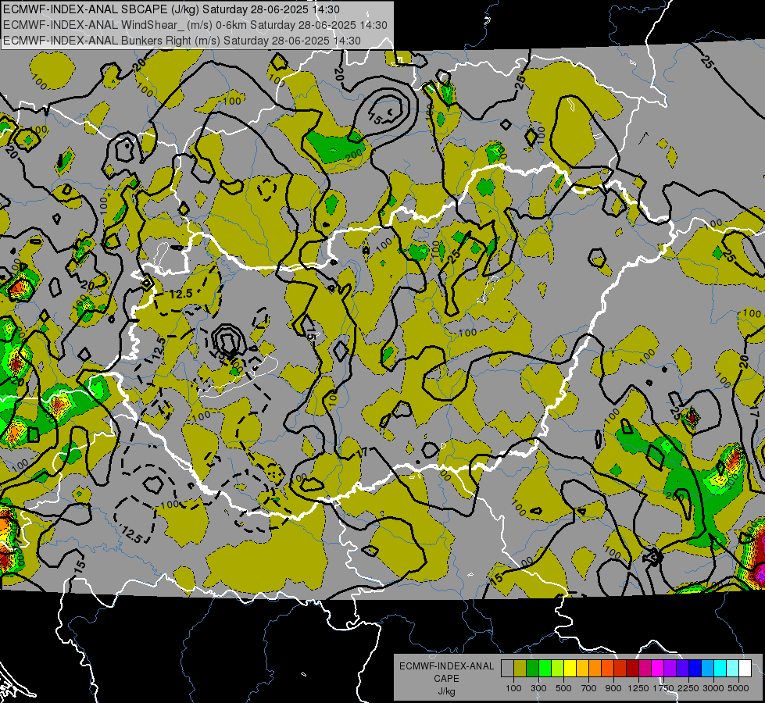Image resolution: width=765 pixels, height=703 pixels.
Task: Select the white swatch in CAPE legend
Action: 745,669
